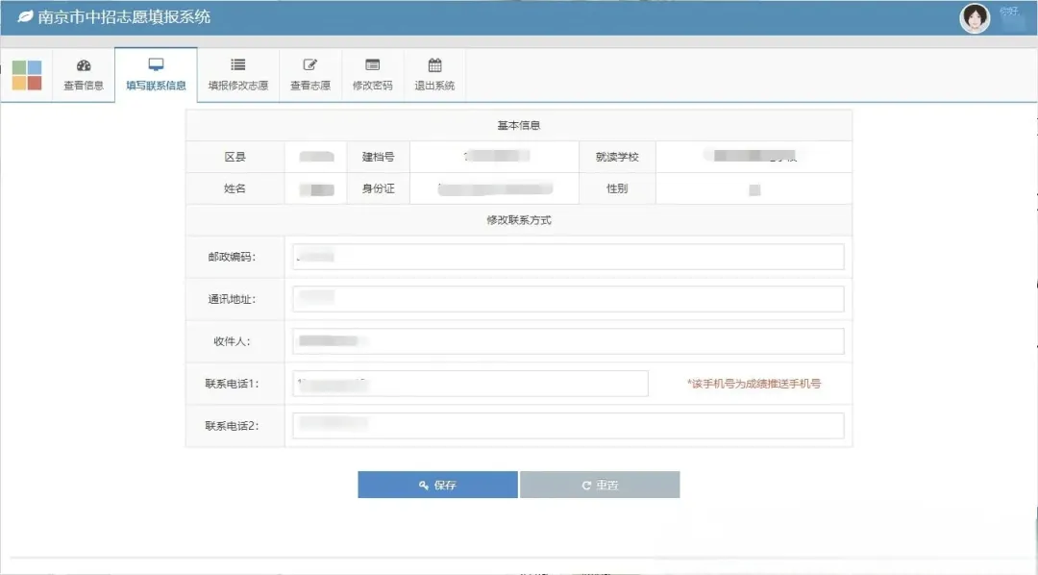Image resolution: width=1038 pixels, height=575 pixels.
Task: Click the 修改联系方式 section header
Action: (x=518, y=220)
